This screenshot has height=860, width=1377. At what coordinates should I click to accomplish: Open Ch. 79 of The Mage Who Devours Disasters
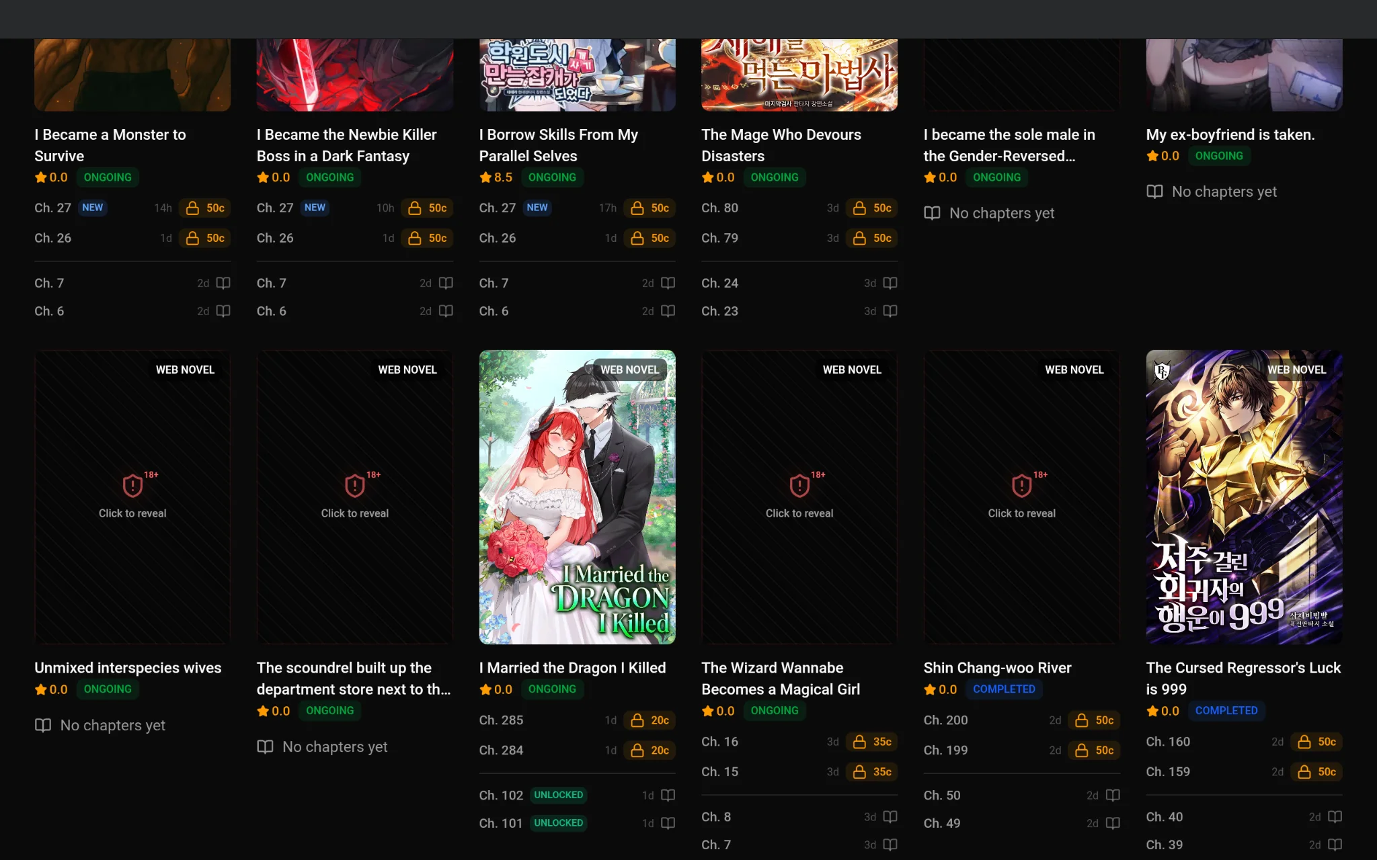point(799,239)
